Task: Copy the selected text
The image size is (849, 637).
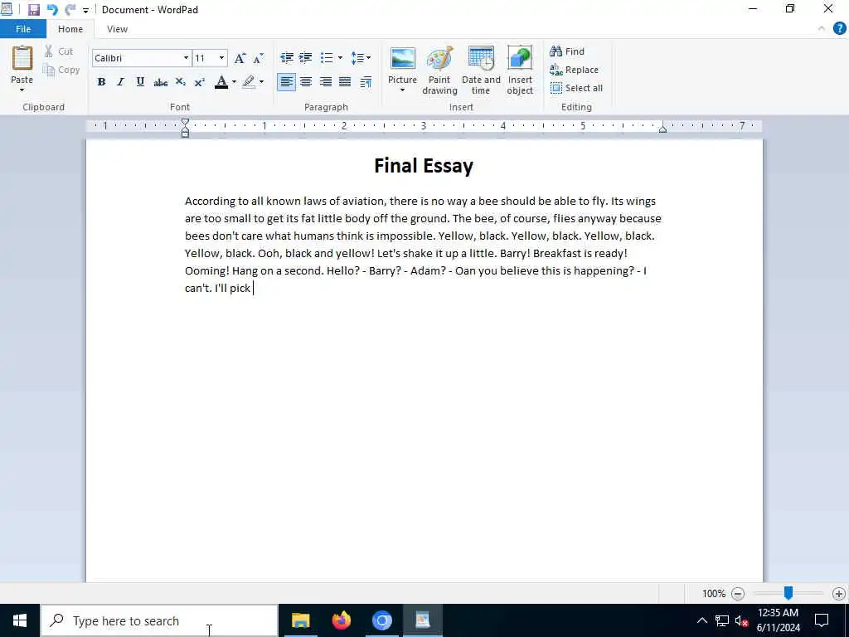Action: (x=61, y=70)
